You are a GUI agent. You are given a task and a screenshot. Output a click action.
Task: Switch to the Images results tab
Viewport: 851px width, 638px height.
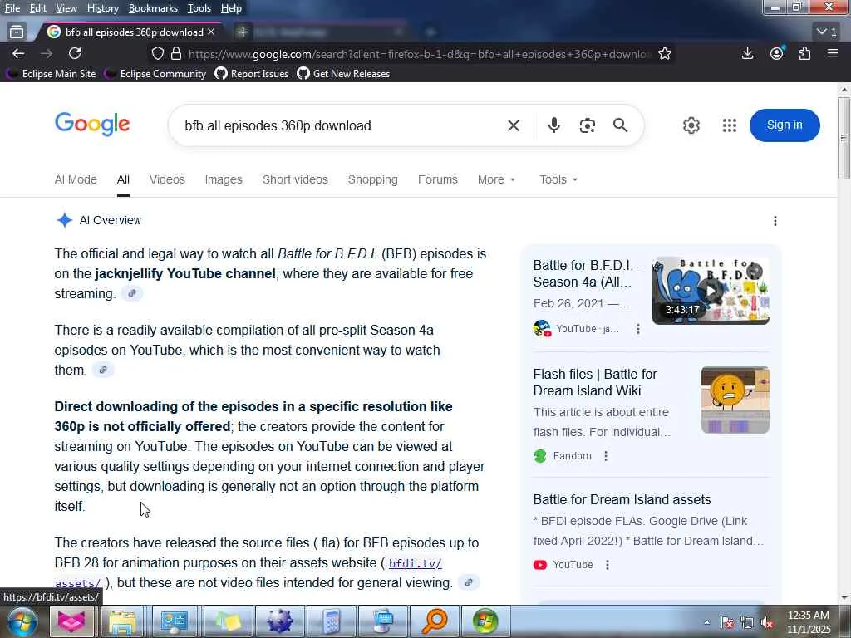[x=224, y=179]
